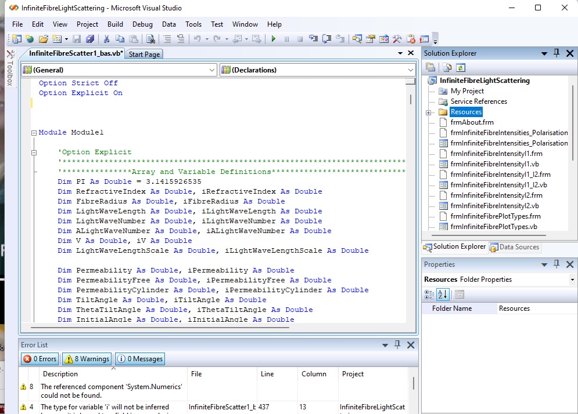Comment out the selected lines icon
This screenshot has height=414, width=578.
[x=167, y=39]
